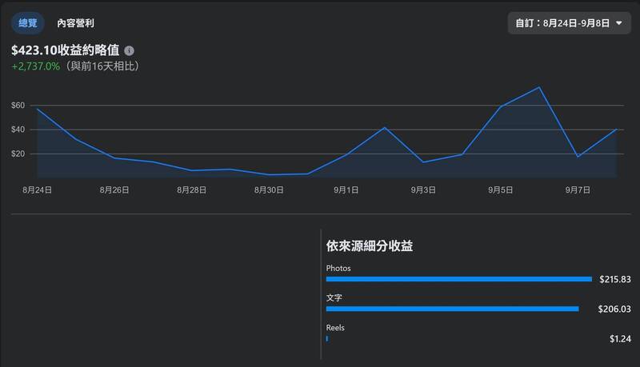
Task: Click the 9月1日 x-axis label
Action: tap(346, 189)
